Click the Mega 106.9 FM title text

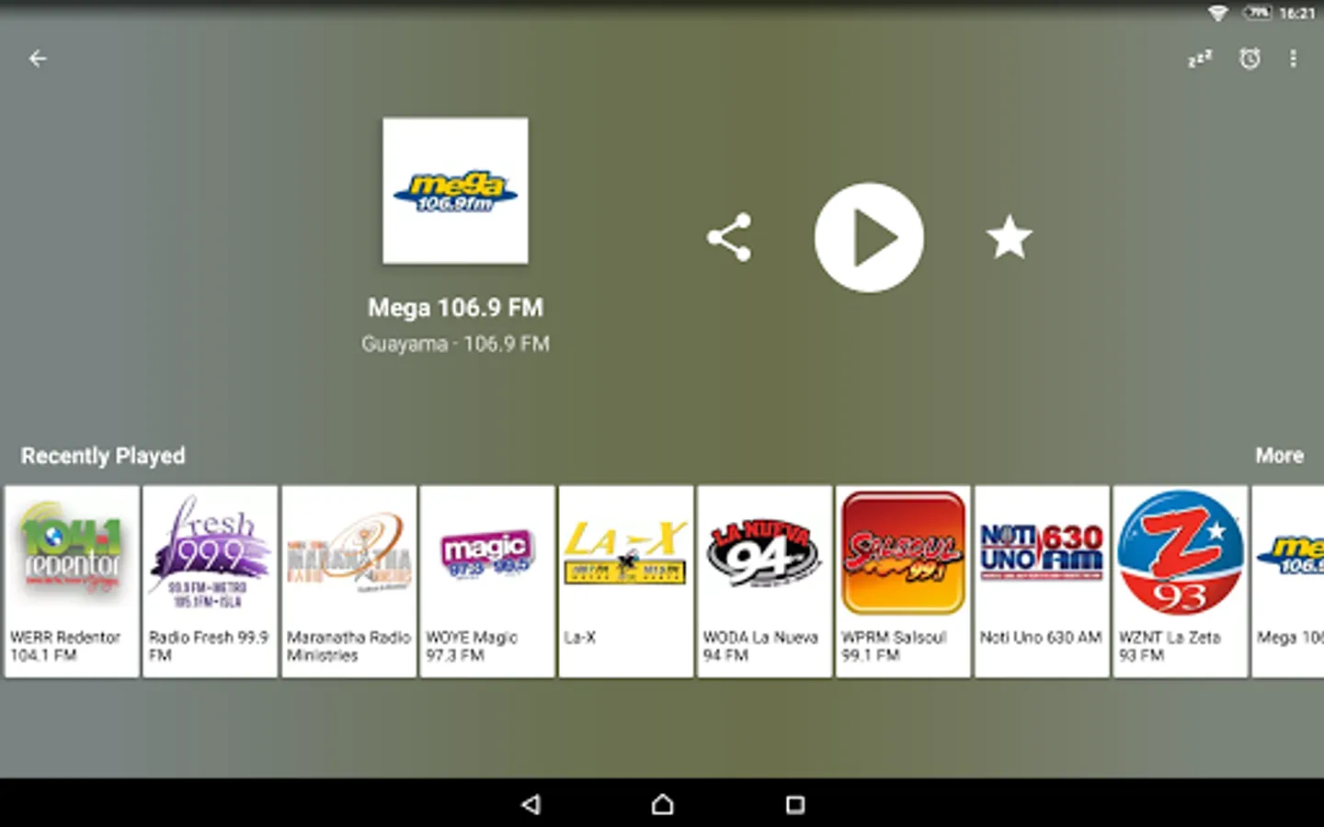pyautogui.click(x=455, y=308)
